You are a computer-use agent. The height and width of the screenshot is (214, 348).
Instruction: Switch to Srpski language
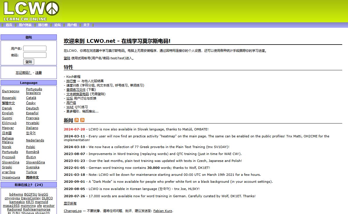(7, 167)
